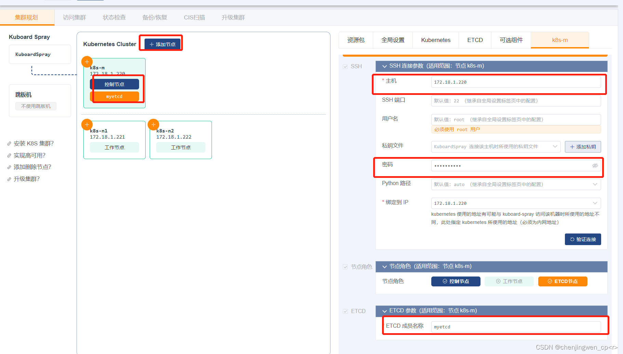Image resolution: width=623 pixels, height=354 pixels.
Task: Enable the 工作节点 role toggle
Action: tap(509, 281)
